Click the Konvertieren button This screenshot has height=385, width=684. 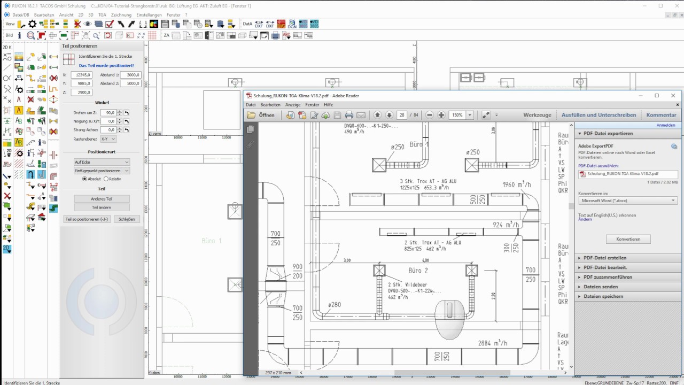628,239
